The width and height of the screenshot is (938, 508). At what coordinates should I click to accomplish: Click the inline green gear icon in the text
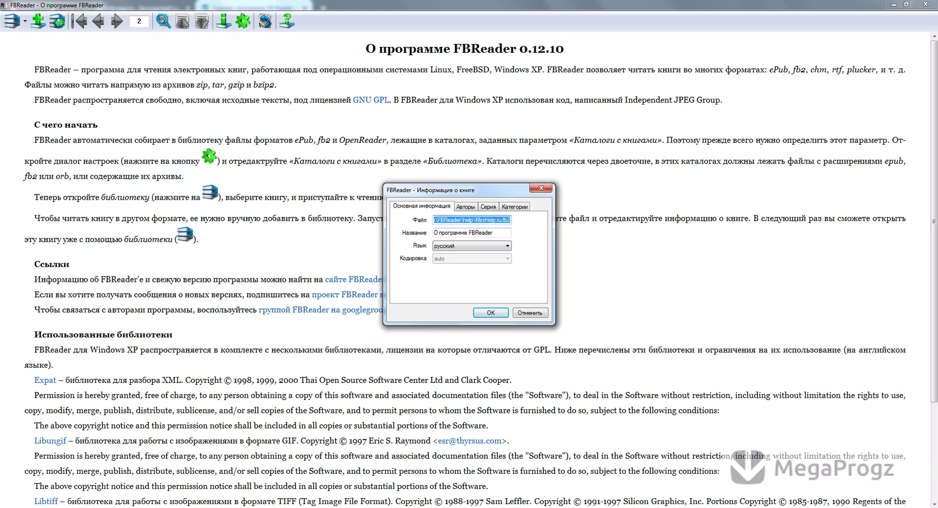209,156
